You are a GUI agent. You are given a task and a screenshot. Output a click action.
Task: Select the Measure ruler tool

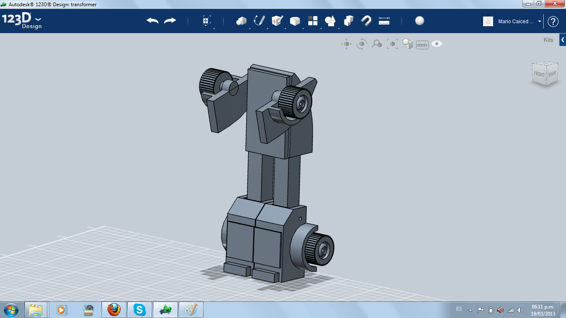tap(384, 21)
